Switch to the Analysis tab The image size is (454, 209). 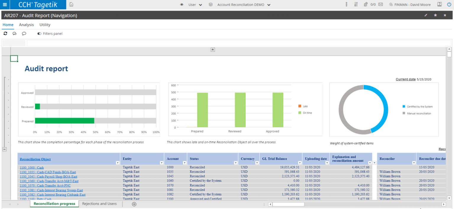[x=26, y=25]
